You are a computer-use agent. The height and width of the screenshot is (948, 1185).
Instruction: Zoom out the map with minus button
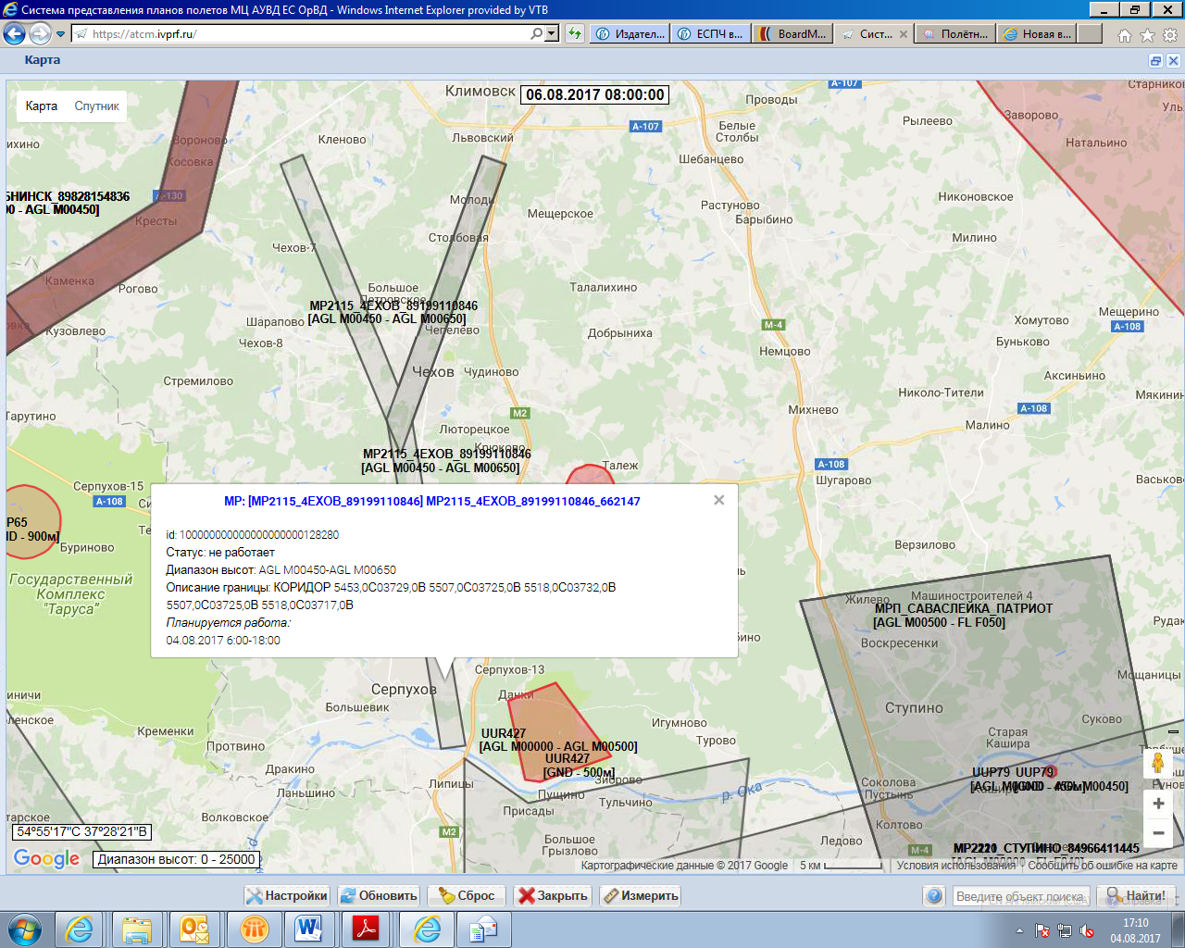click(1158, 833)
